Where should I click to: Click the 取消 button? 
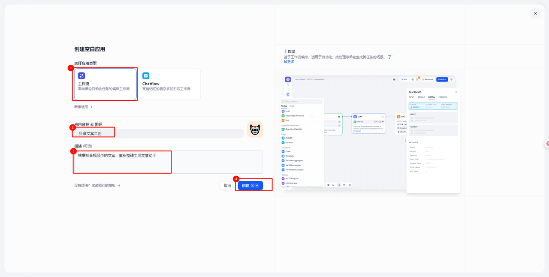click(x=227, y=186)
